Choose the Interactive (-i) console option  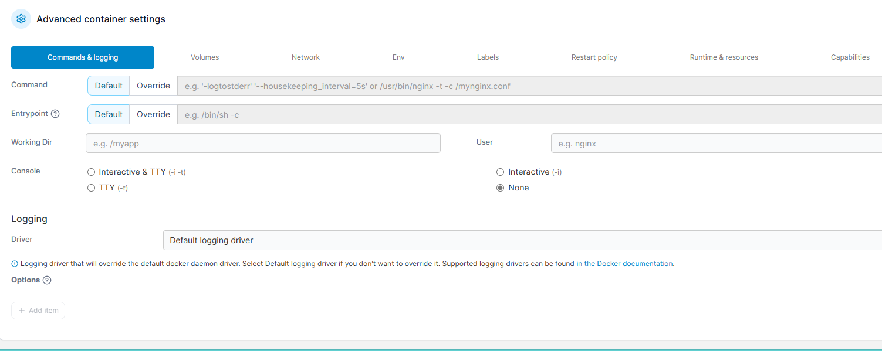[x=500, y=172]
